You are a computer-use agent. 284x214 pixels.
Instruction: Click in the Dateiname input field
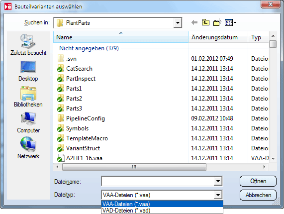coord(158,181)
